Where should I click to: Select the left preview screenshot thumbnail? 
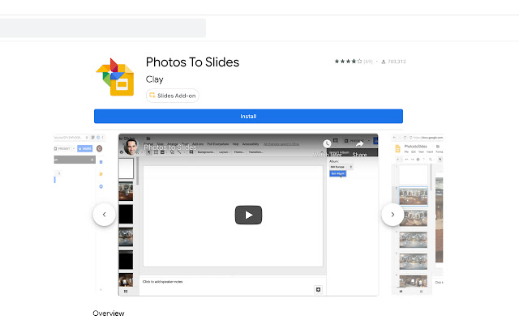pyautogui.click(x=79, y=214)
